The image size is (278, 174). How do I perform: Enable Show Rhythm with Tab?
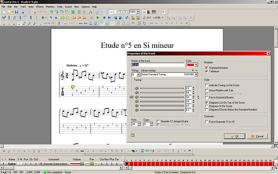tap(206, 90)
